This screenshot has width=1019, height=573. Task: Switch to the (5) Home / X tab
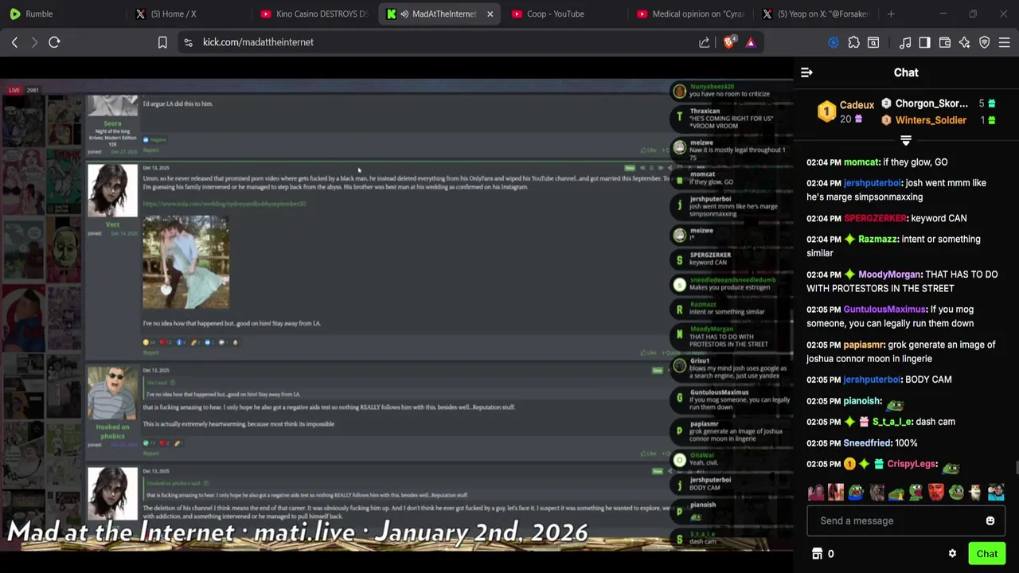189,14
